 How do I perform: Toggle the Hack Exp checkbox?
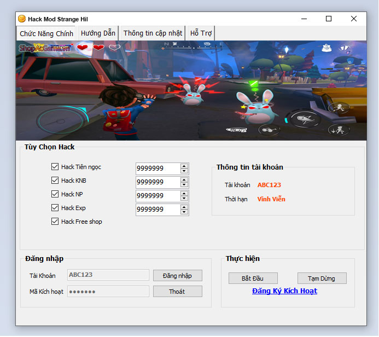click(55, 208)
